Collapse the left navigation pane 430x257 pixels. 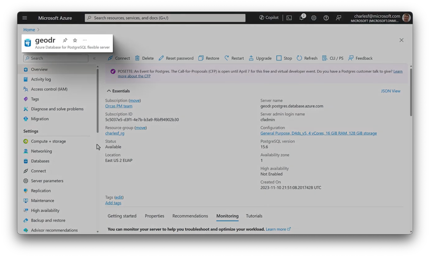point(94,58)
